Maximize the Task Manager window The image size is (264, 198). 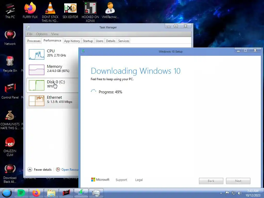176,26
